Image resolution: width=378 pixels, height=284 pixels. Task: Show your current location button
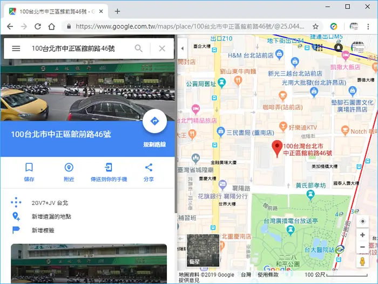pyautogui.click(x=362, y=221)
